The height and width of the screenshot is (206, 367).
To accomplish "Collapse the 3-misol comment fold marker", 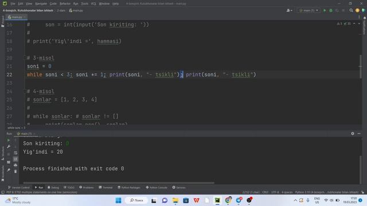I will click(x=24, y=58).
